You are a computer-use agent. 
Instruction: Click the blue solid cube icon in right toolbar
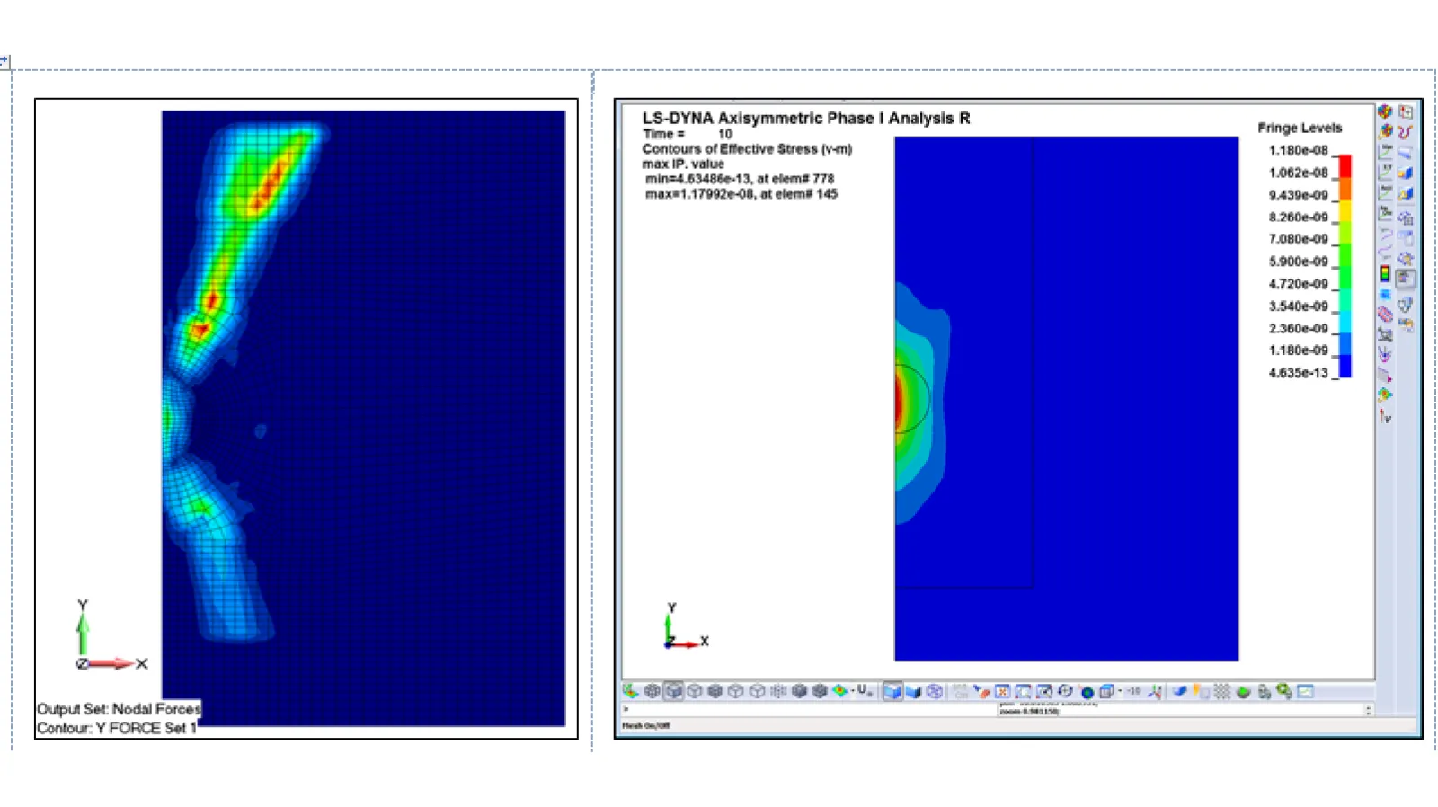[x=1406, y=172]
